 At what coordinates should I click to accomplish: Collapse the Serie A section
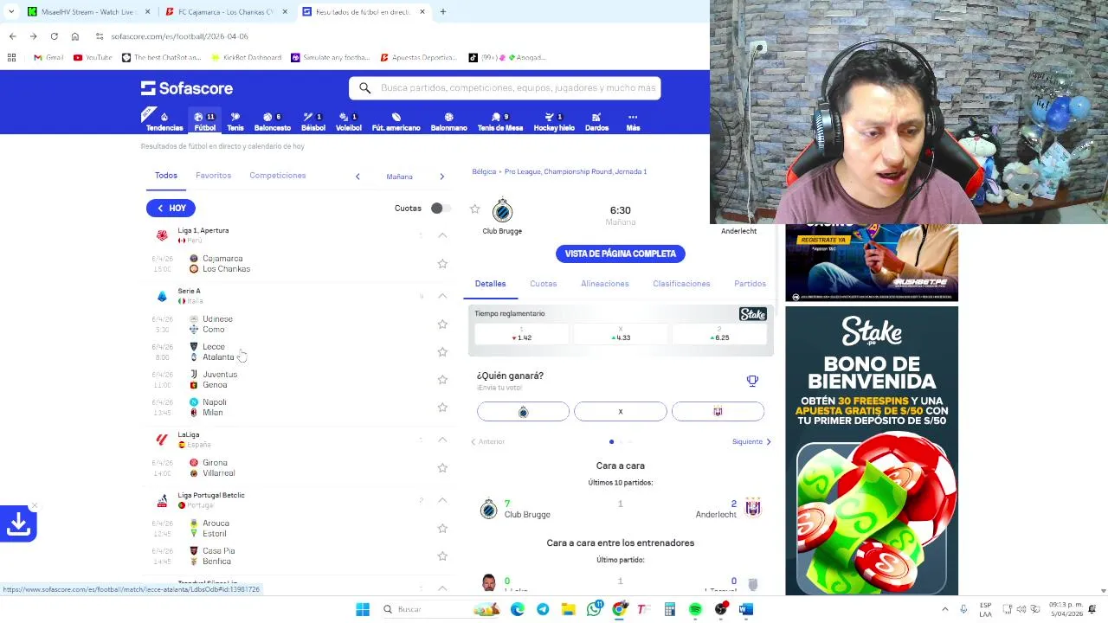pos(442,296)
